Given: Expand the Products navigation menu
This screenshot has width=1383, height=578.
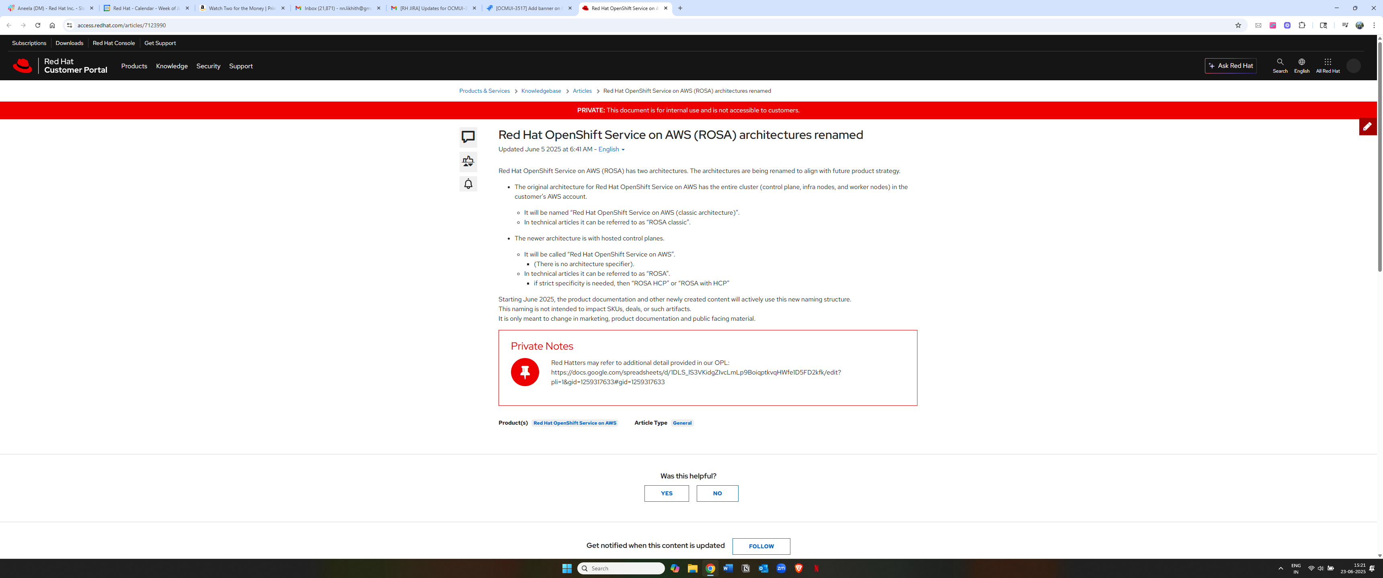Looking at the screenshot, I should click(134, 66).
